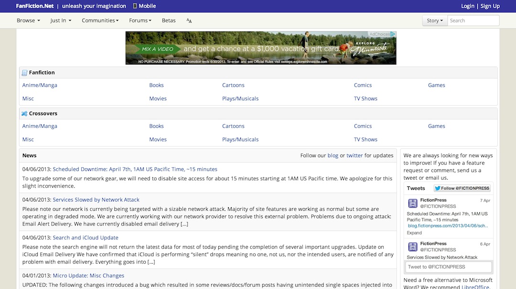Open the blog.fictionpress.com tweet link

[x=448, y=226]
